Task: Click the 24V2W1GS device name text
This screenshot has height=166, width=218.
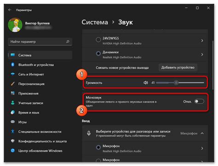Action: (111, 38)
